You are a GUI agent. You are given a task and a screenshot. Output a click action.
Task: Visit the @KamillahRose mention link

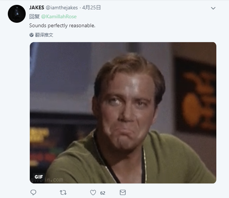(59, 16)
